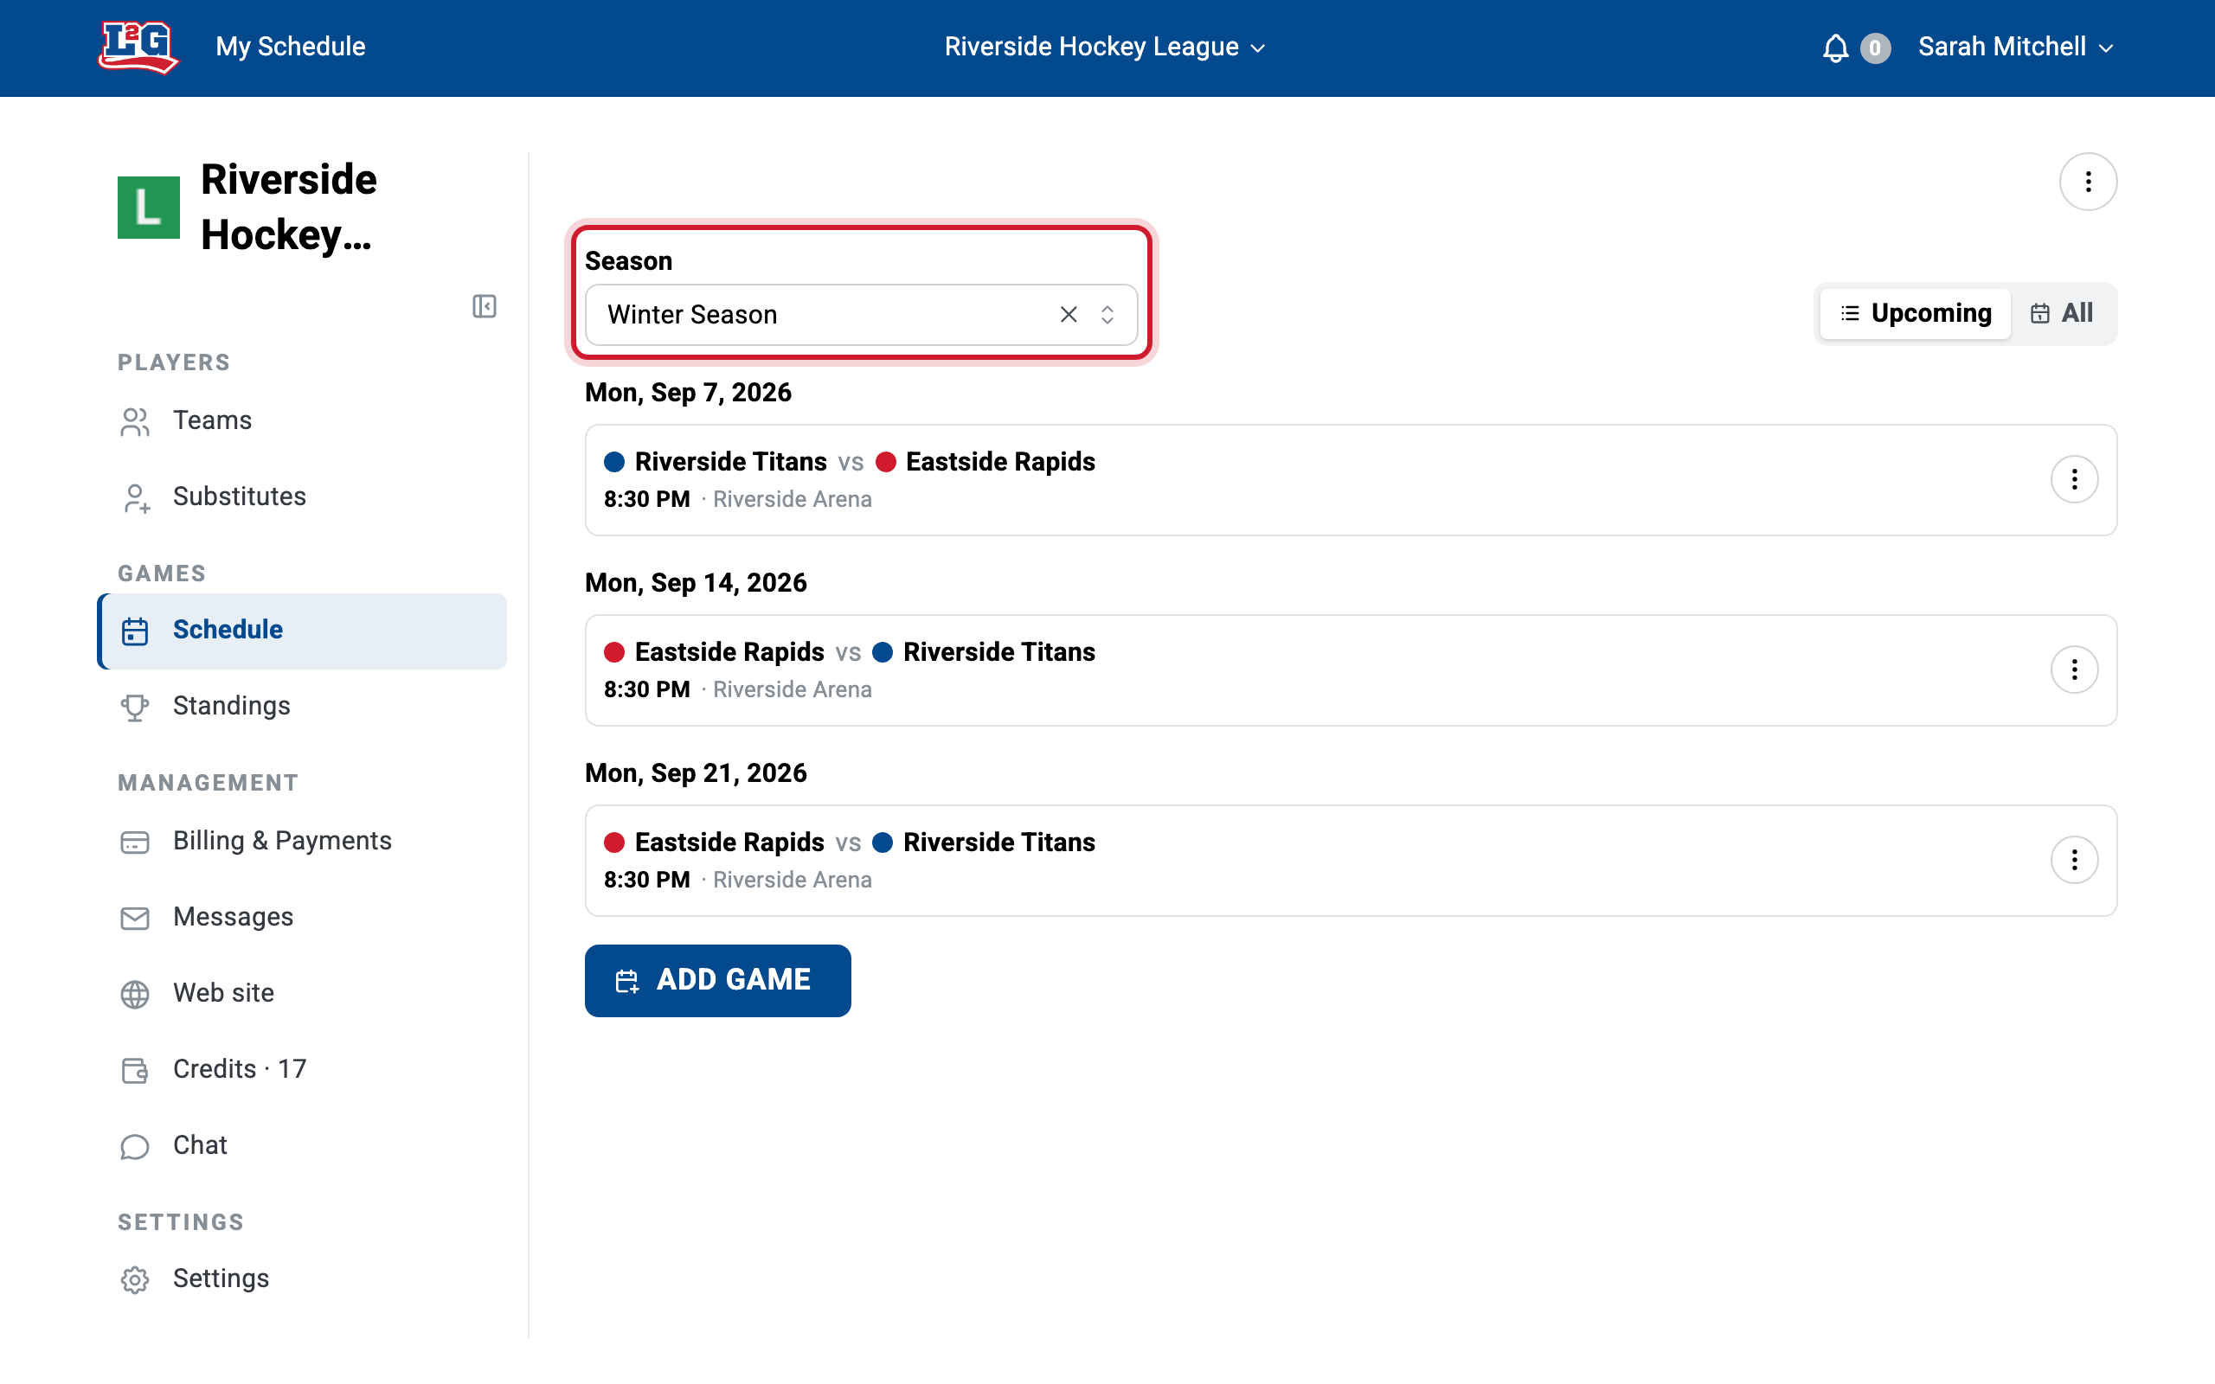Viewport: 2215px width, 1384px height.
Task: Click the ADD GAME button
Action: (x=717, y=980)
